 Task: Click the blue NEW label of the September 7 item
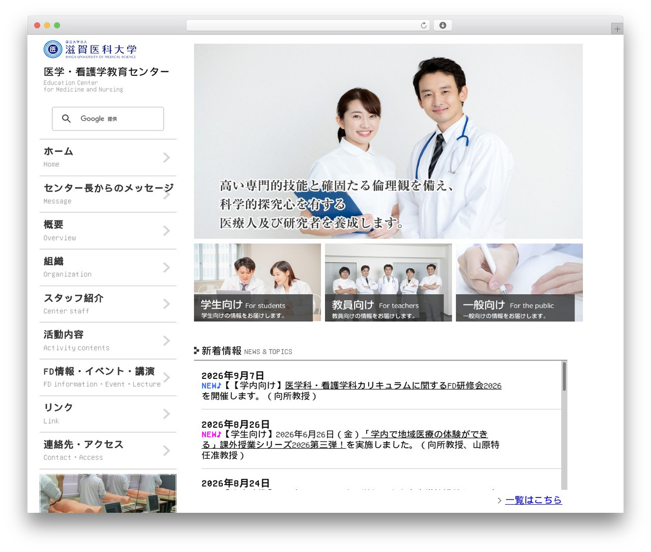pos(212,385)
